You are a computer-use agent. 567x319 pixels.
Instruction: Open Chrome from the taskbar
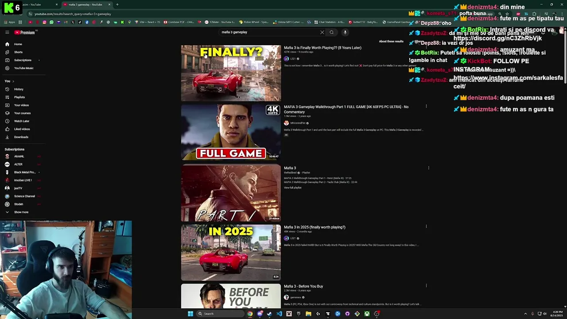tap(250, 314)
